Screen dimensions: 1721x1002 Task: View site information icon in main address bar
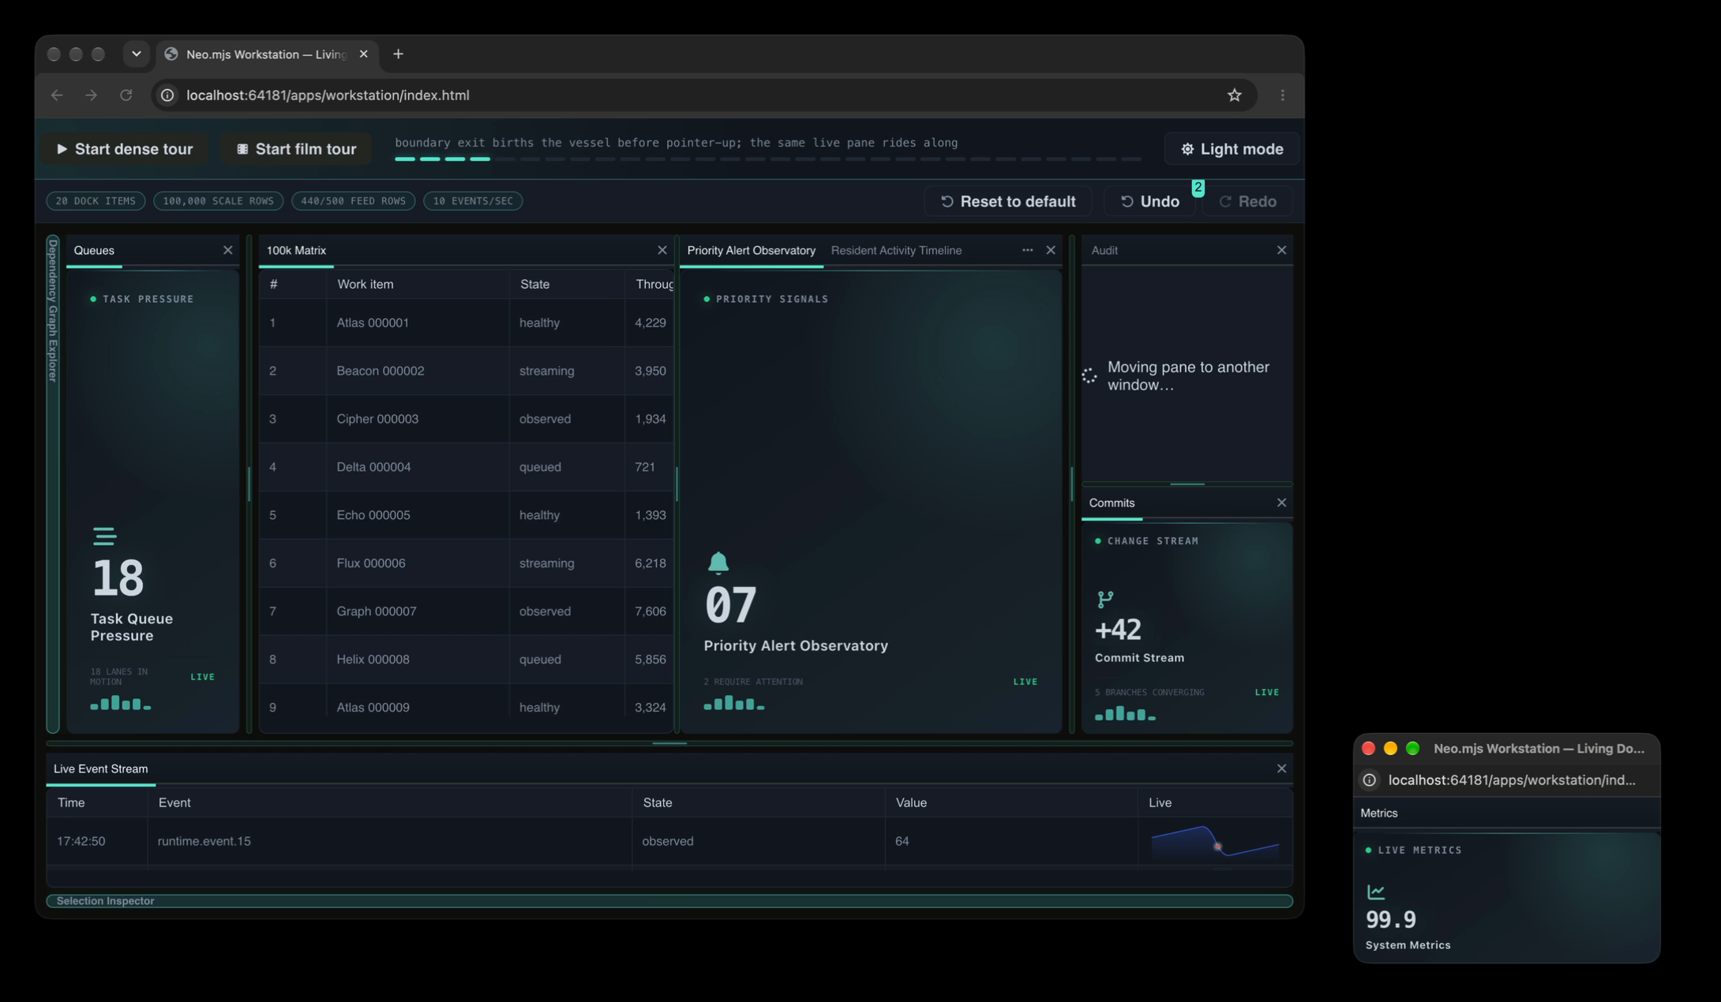[167, 95]
